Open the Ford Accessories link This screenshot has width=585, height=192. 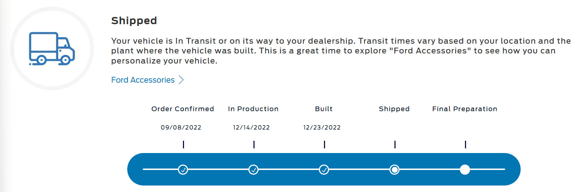(143, 80)
